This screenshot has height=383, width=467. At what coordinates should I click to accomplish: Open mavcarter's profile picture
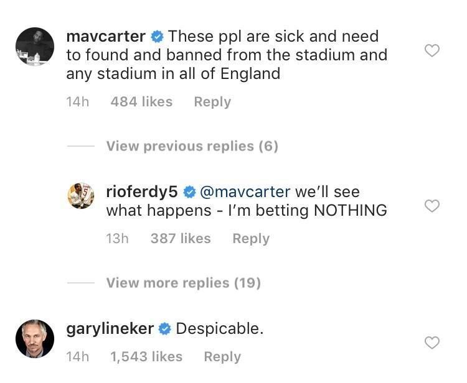(x=35, y=46)
